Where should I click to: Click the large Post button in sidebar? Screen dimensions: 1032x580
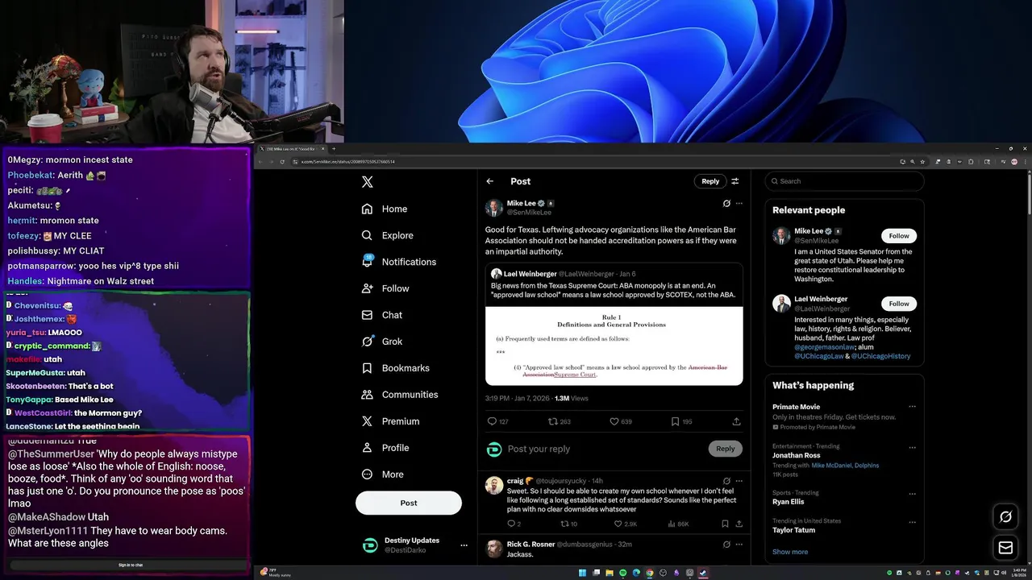point(409,503)
